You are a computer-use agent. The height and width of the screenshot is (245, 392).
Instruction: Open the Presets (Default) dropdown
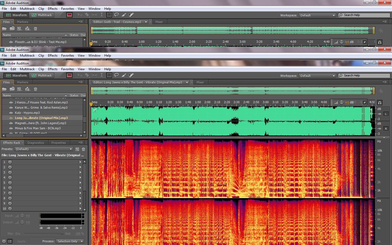pyautogui.click(x=44, y=149)
